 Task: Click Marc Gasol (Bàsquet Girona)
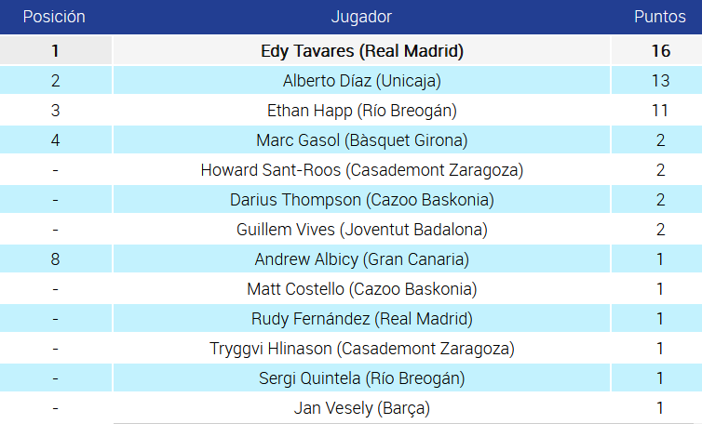361,140
